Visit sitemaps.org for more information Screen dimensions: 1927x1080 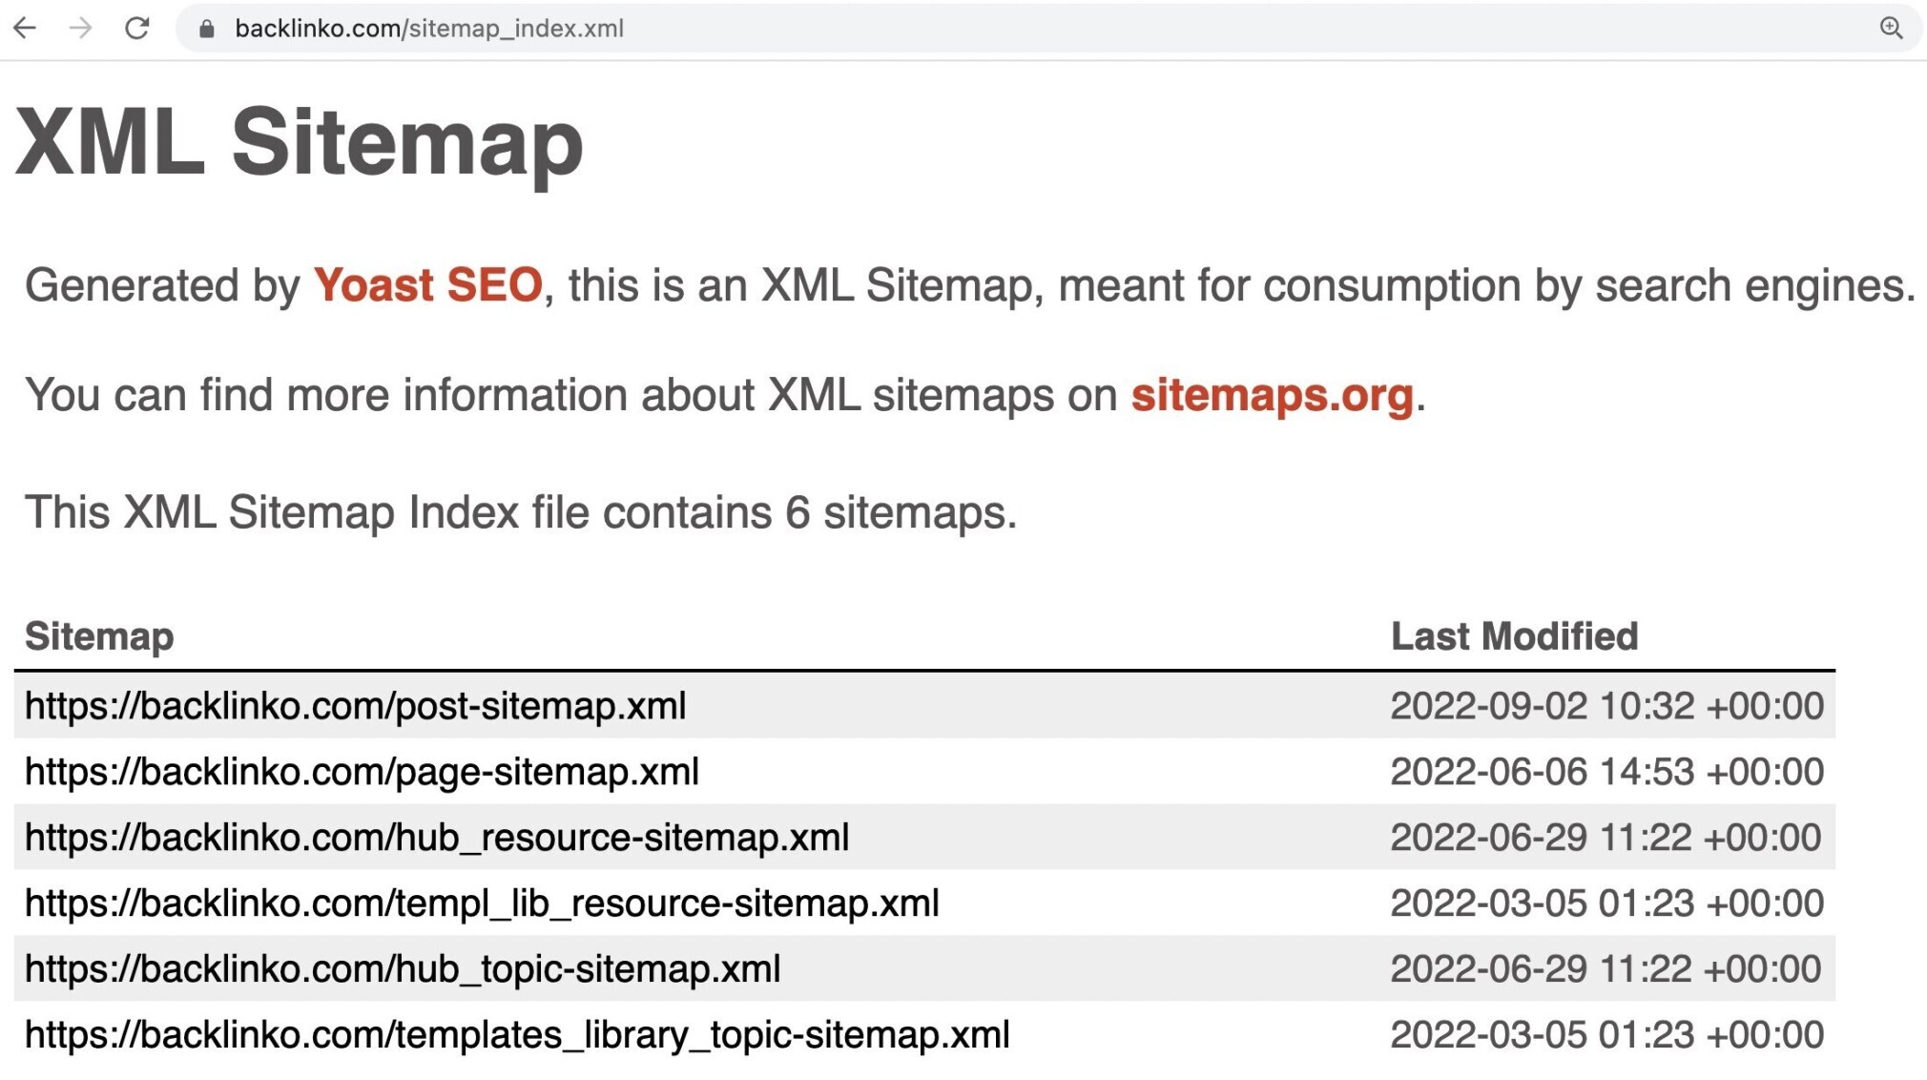point(1272,395)
